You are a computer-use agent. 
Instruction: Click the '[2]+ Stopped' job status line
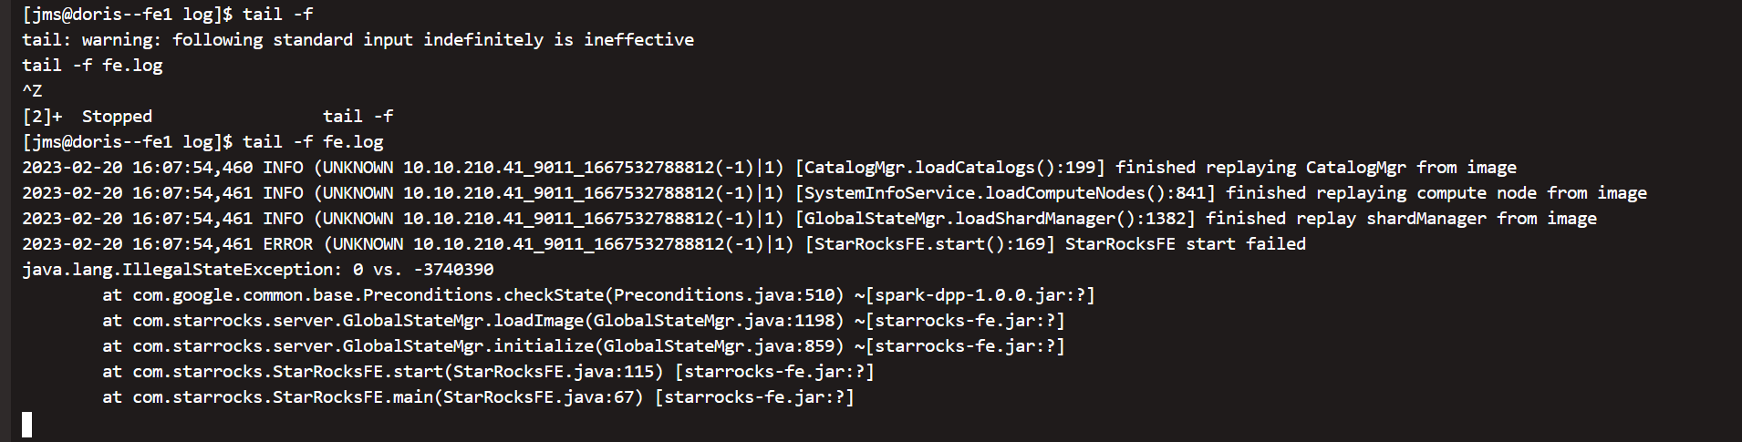pyautogui.click(x=208, y=117)
